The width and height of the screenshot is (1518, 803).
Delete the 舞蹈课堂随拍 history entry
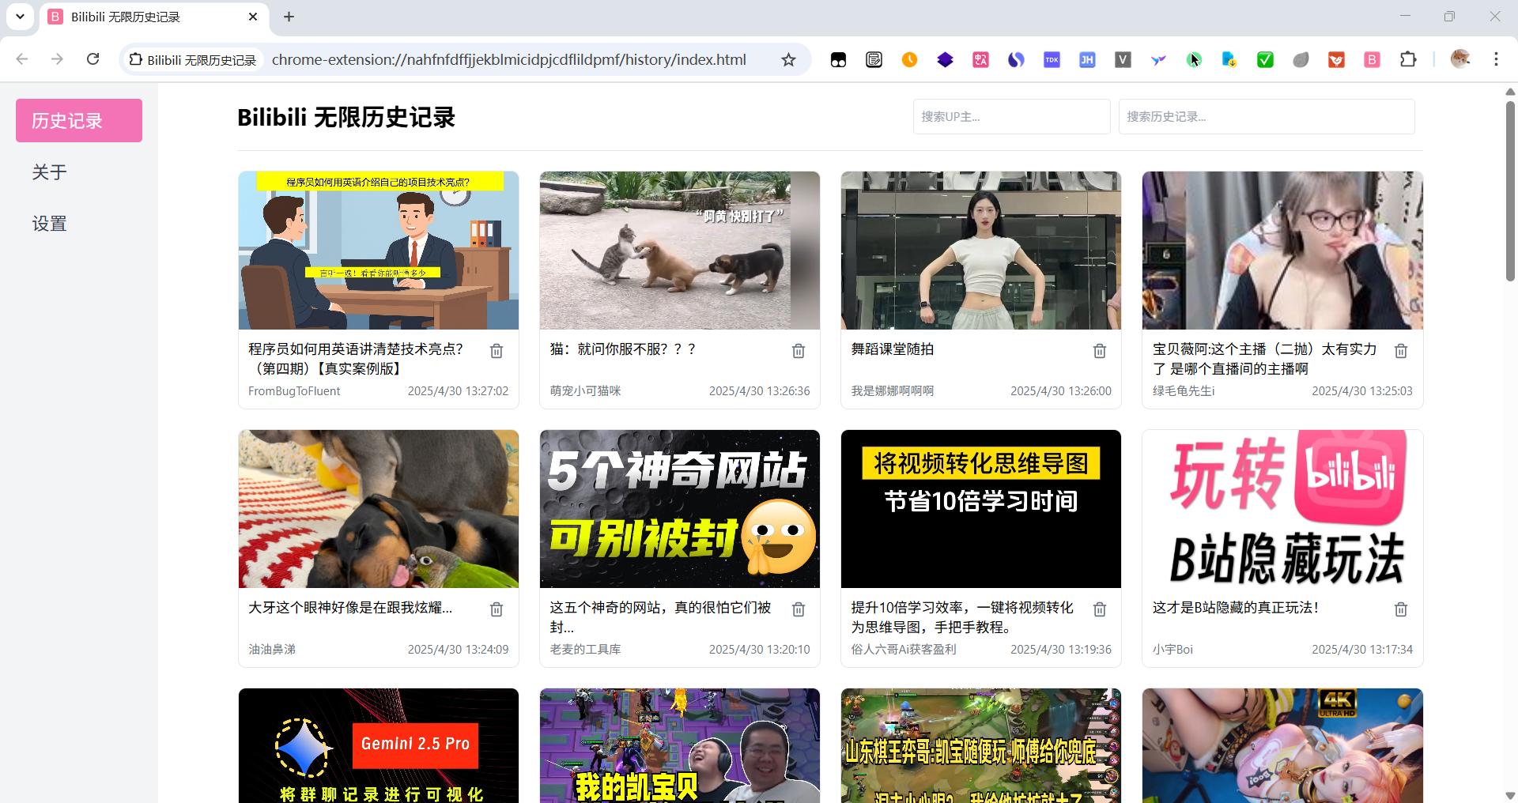tap(1100, 350)
